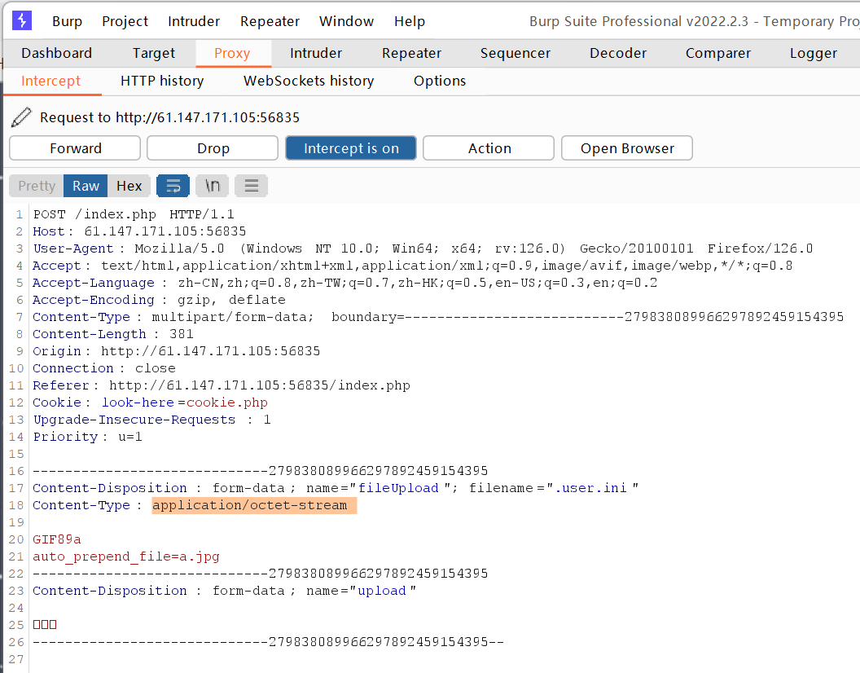
Task: Switch to Pretty view
Action: coord(37,186)
